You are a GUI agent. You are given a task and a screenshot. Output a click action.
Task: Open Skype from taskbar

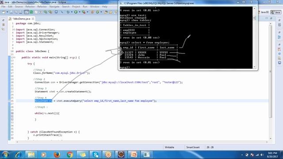click(96, 155)
